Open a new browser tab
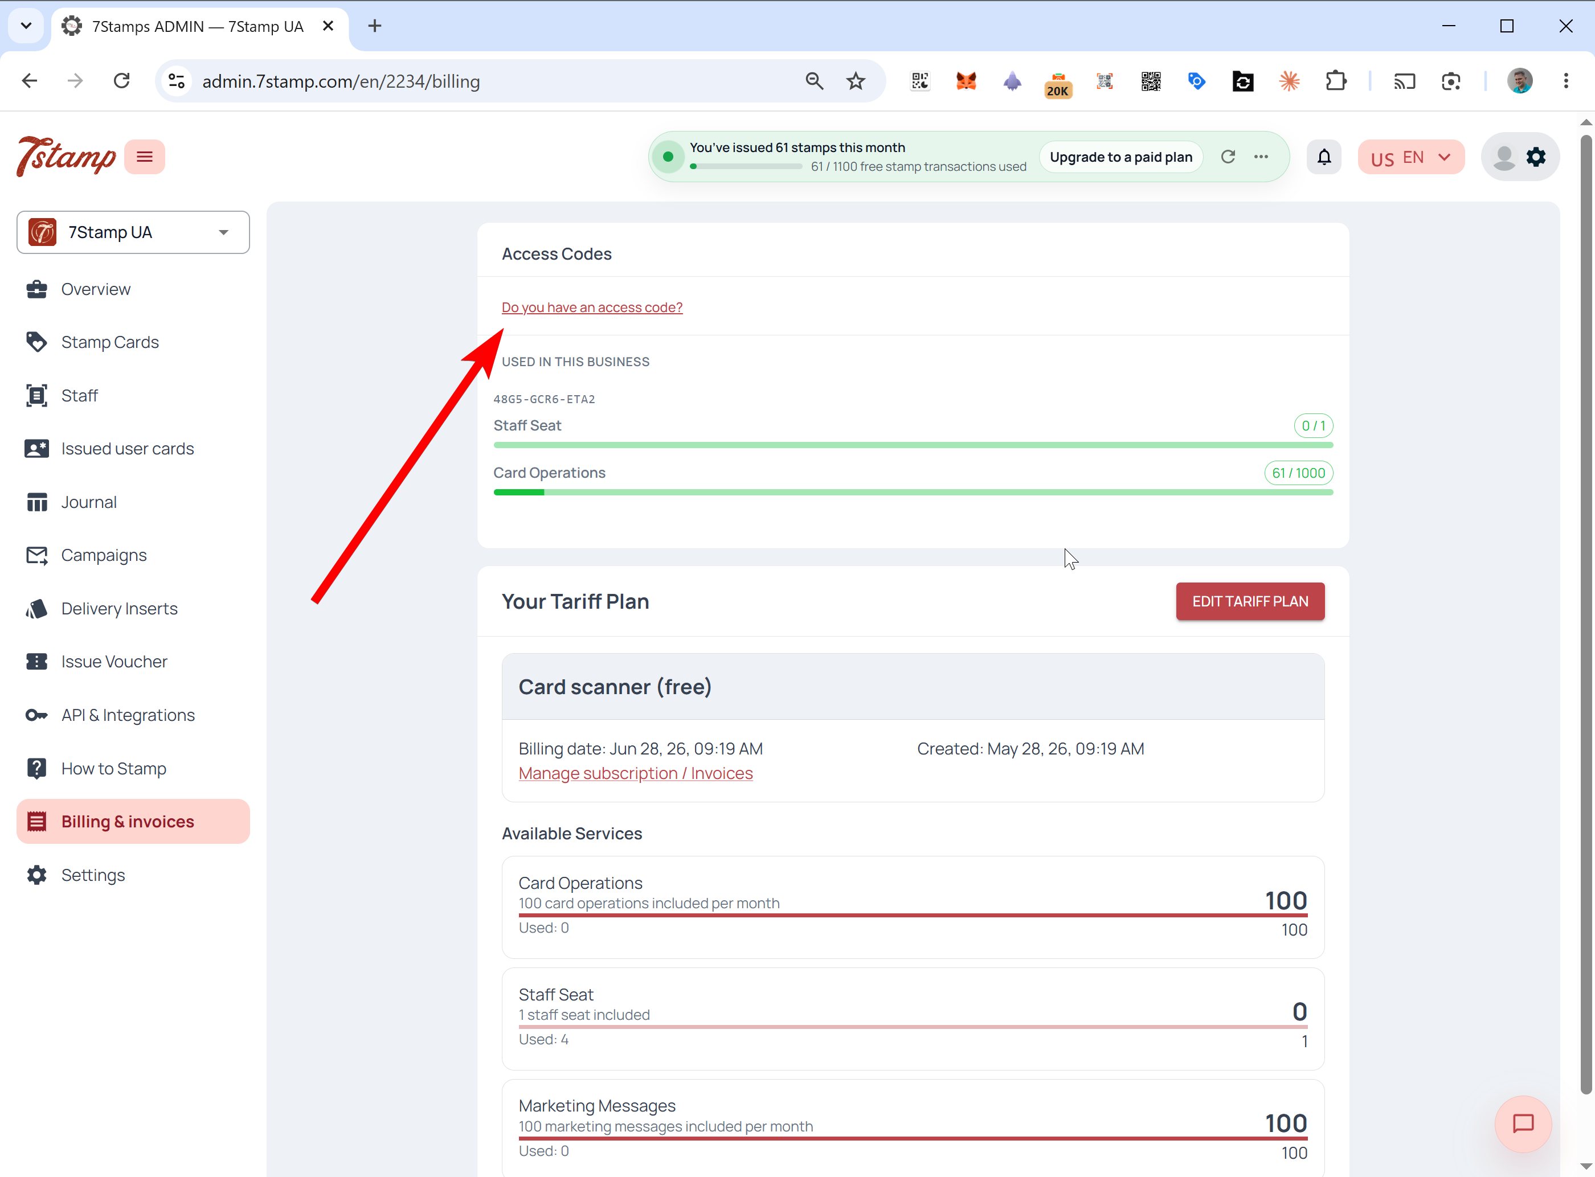Screen dimensions: 1595x1177 tap(375, 26)
